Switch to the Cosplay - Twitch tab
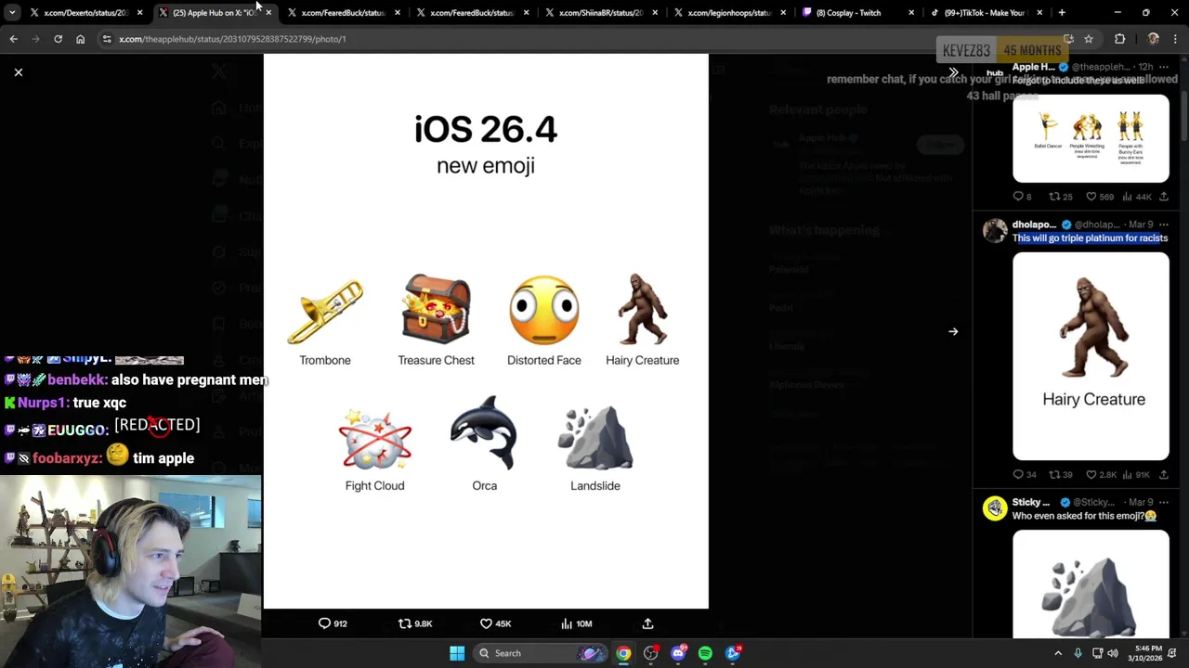This screenshot has height=668, width=1189. (856, 13)
